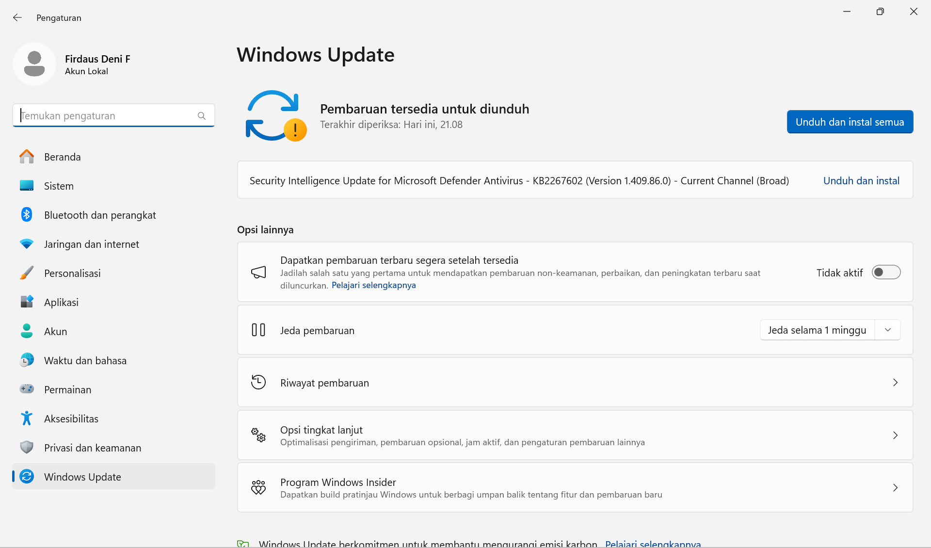
Task: Click the gears icon for Opsi tingkat lanjut
Action: coord(258,435)
